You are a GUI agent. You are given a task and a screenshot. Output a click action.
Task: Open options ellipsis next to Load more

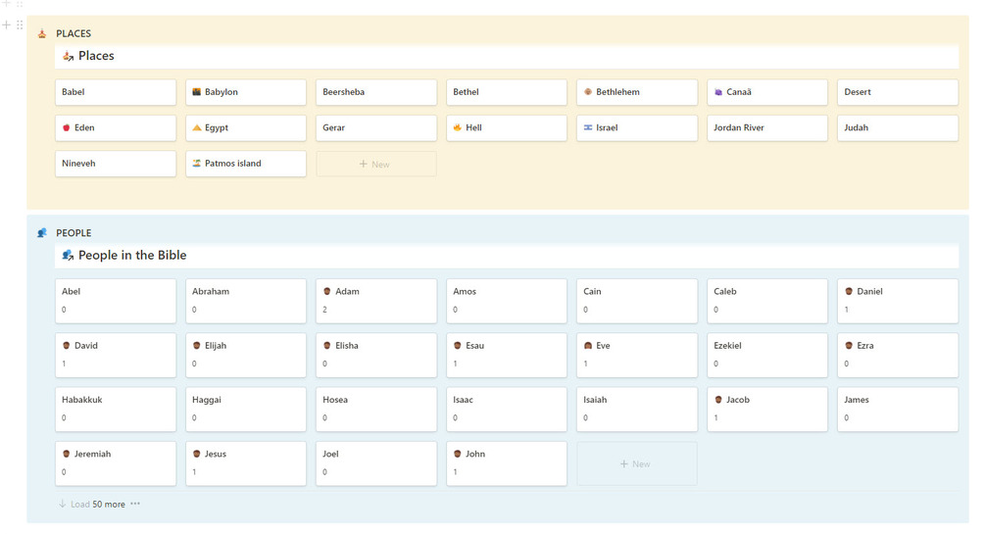135,504
